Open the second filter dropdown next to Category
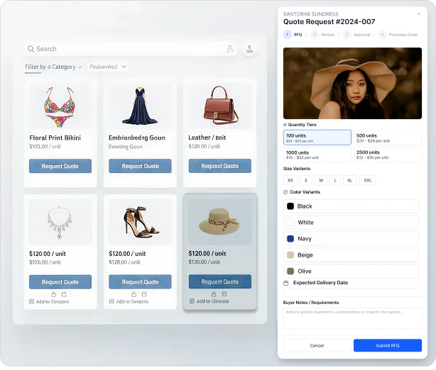 (x=108, y=67)
